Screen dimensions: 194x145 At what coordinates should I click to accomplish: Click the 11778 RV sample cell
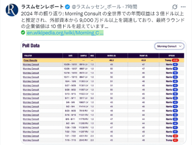click(84, 119)
